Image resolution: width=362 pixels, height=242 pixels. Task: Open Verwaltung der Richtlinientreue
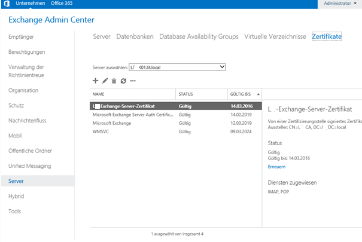(26, 71)
